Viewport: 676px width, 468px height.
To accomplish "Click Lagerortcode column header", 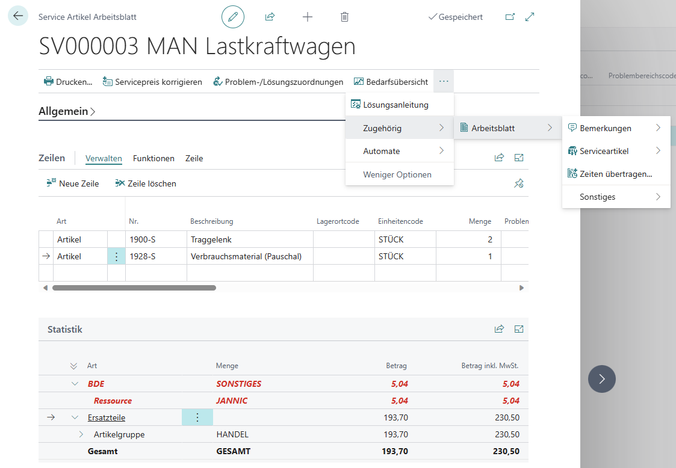I will (338, 221).
